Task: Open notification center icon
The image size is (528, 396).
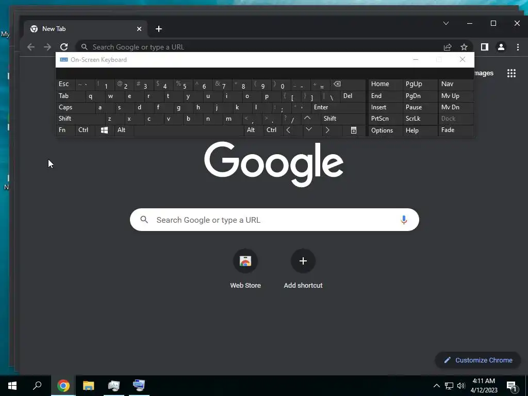Action: click(x=512, y=386)
